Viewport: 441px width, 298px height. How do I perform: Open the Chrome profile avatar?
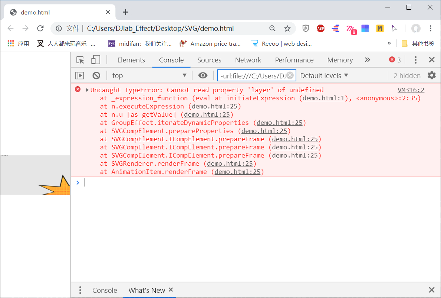416,28
